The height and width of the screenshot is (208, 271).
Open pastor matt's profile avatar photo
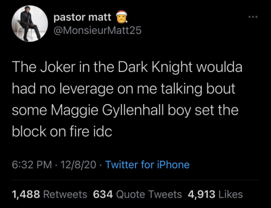point(30,24)
